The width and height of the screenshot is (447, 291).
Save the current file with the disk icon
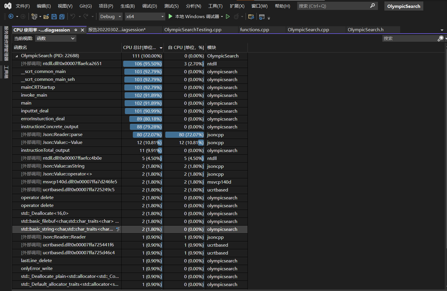[x=54, y=17]
